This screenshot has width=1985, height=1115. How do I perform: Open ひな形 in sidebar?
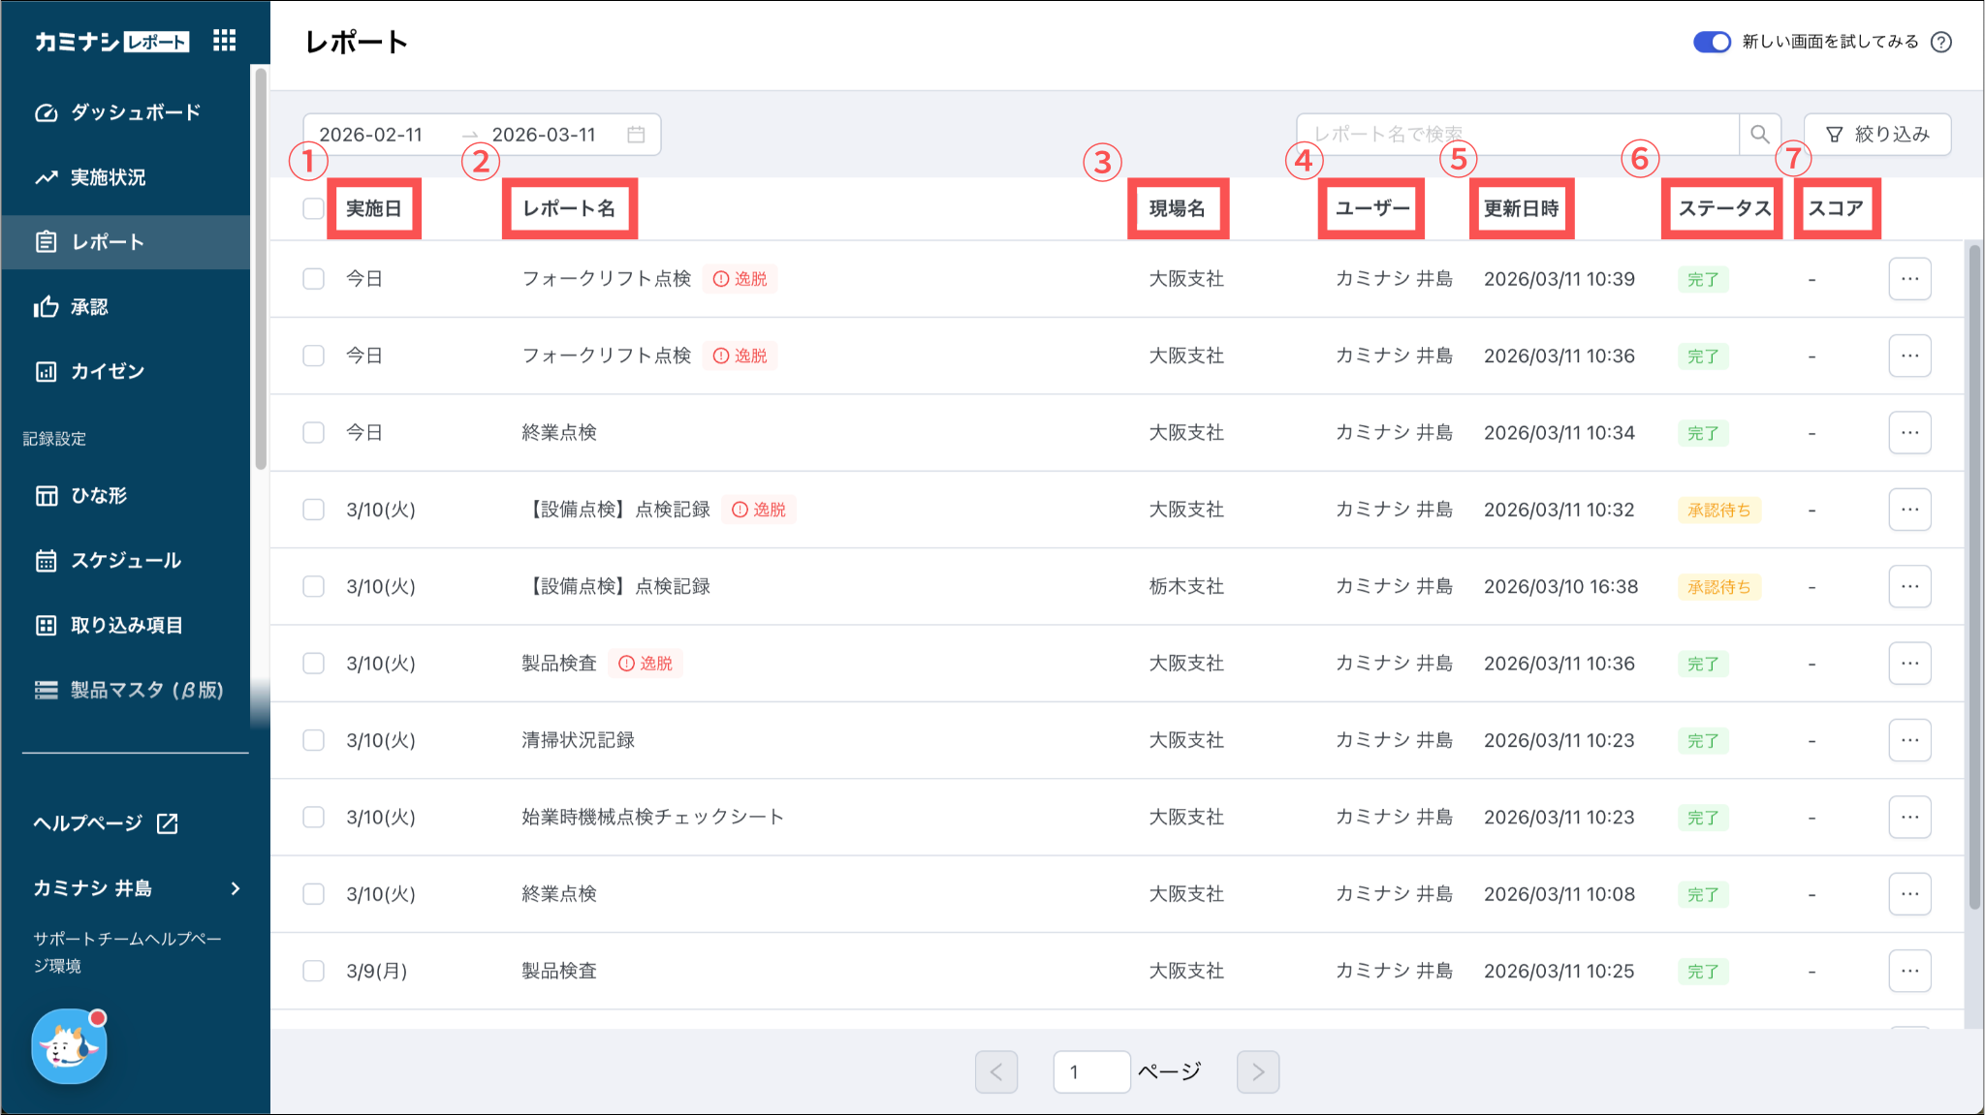click(98, 495)
